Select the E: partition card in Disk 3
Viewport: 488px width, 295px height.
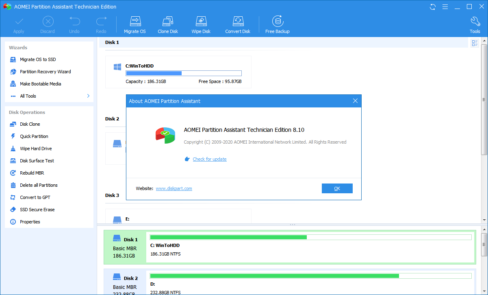(178, 216)
